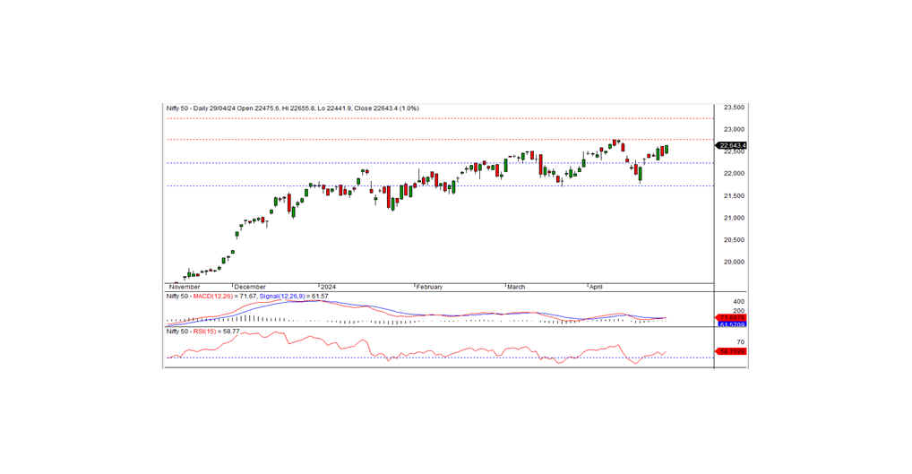
Task: Select the 20,000 price axis label
Action: tap(734, 262)
